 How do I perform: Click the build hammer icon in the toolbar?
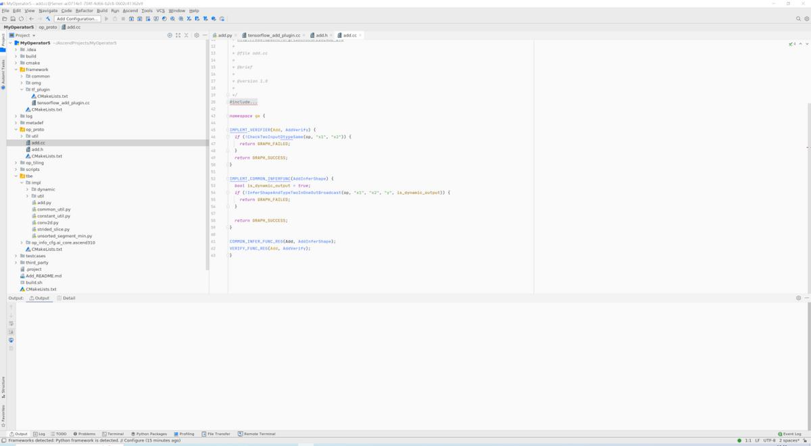click(x=48, y=19)
